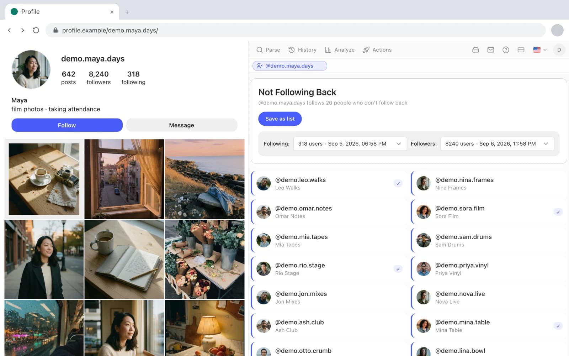The image size is (569, 356).
Task: Open the Analyze tab
Action: point(339,50)
